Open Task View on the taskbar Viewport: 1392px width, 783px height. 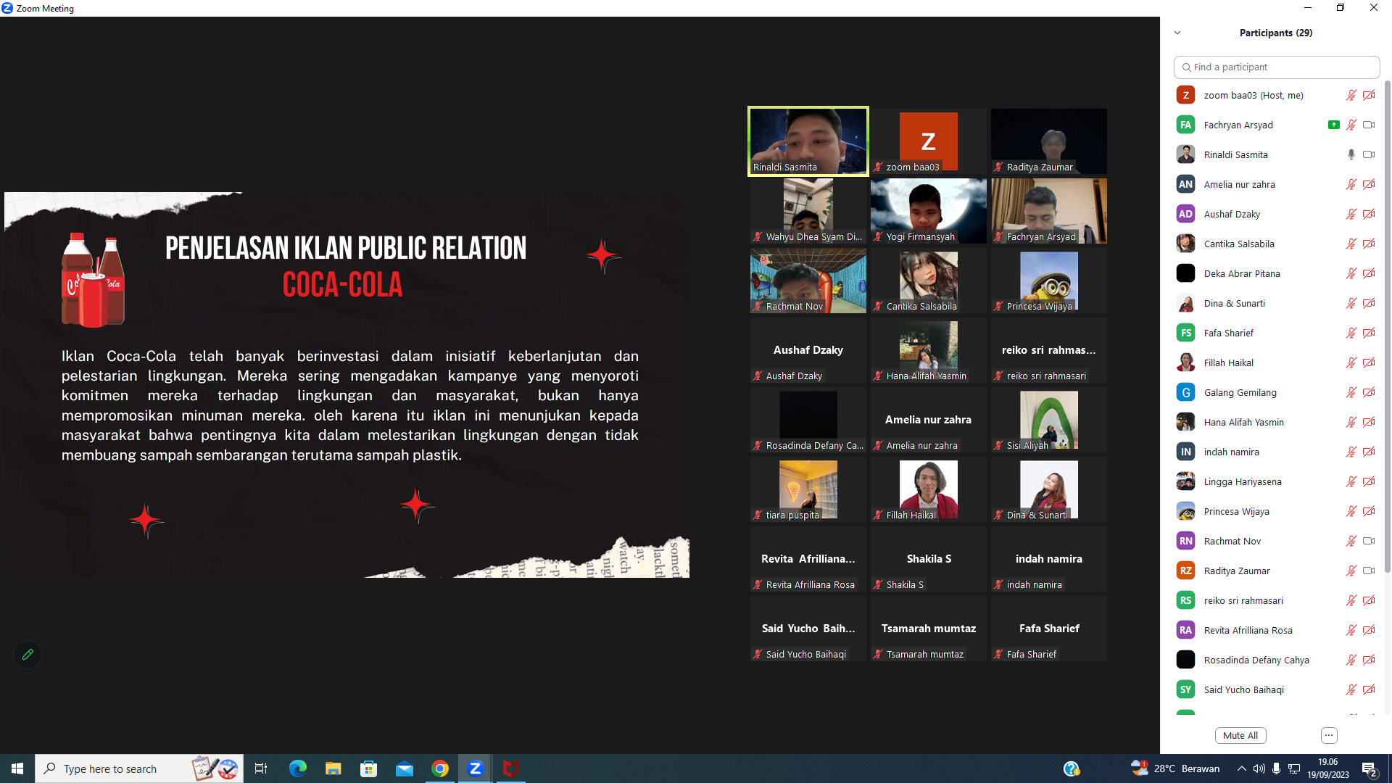[261, 768]
